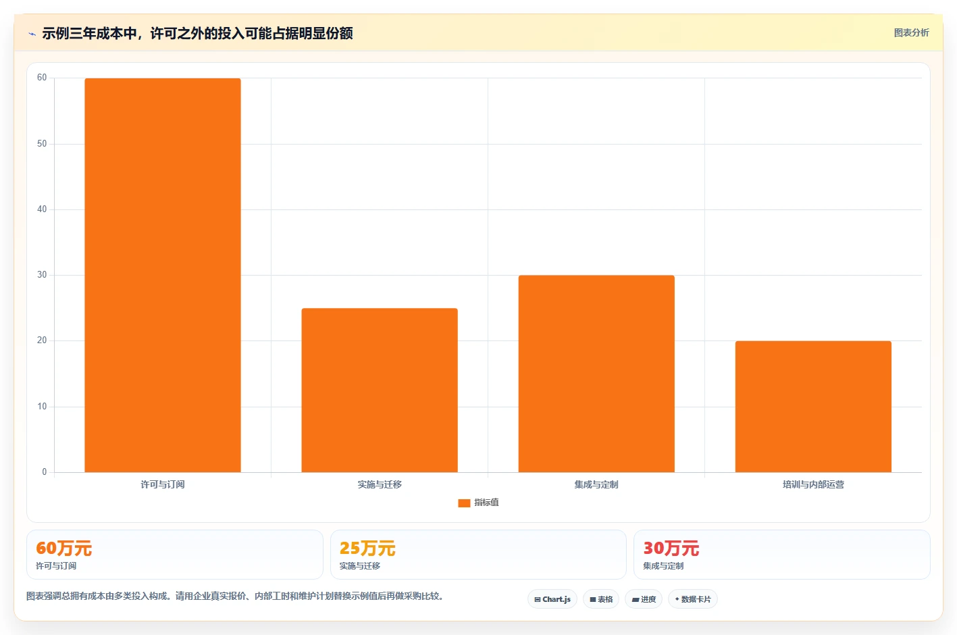Image resolution: width=957 pixels, height=635 pixels.
Task: Click the 实施与迁移 x-axis label
Action: (x=380, y=484)
